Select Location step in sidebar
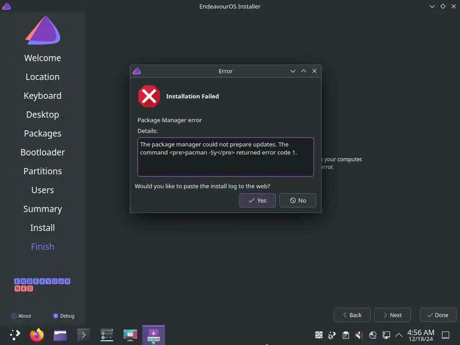This screenshot has height=345, width=460. pos(43,77)
